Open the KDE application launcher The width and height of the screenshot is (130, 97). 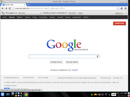click(3, 94)
